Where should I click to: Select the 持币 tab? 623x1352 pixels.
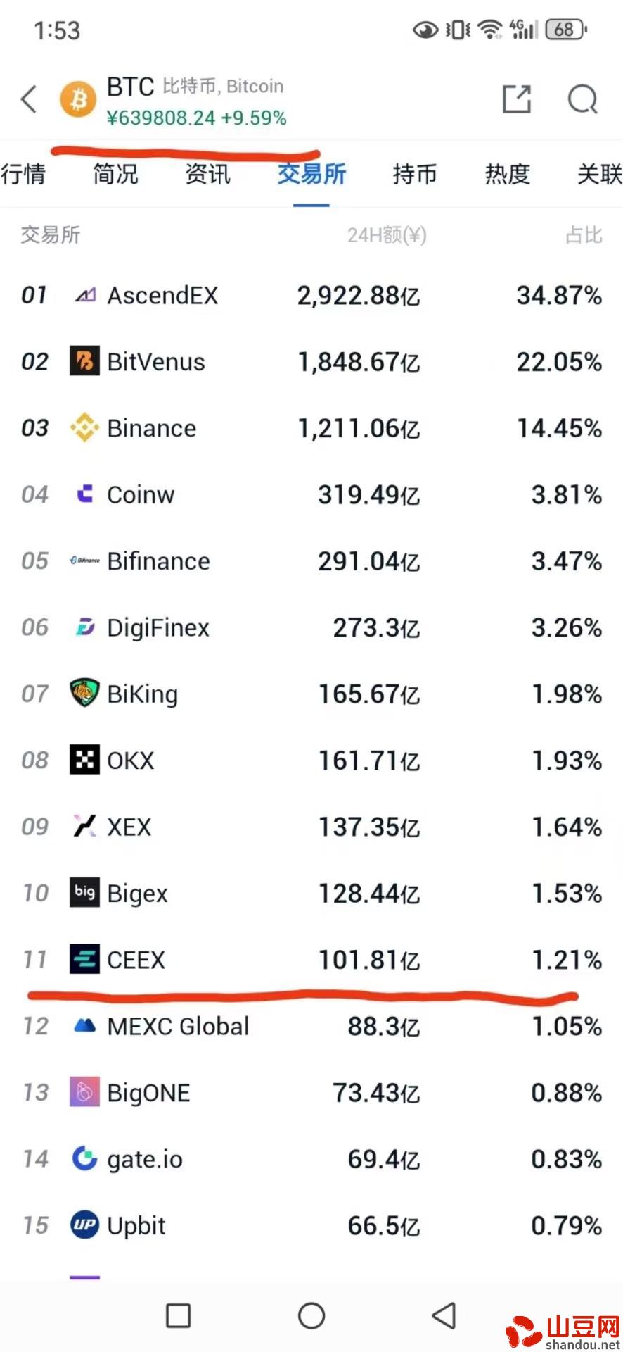415,174
